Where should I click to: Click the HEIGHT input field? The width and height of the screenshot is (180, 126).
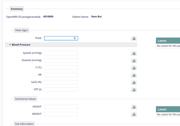tap(61, 107)
